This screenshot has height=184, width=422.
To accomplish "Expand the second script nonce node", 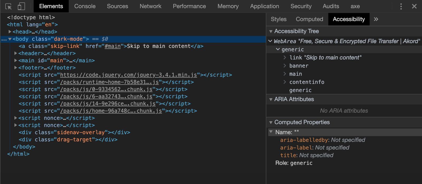I will (x=16, y=125).
